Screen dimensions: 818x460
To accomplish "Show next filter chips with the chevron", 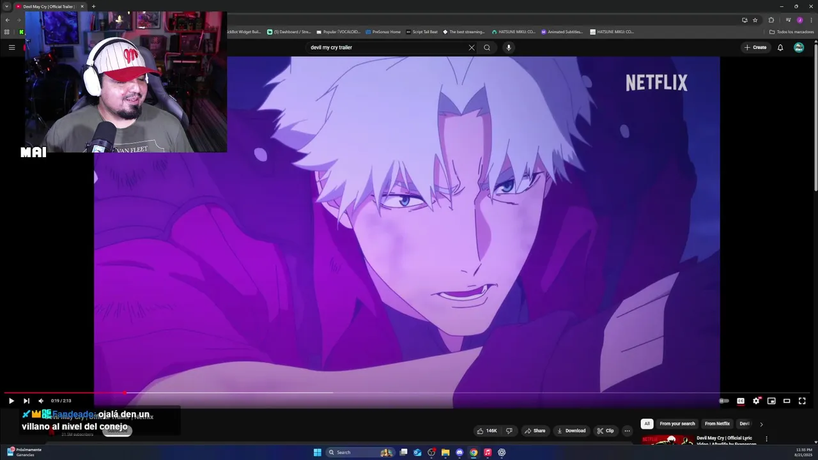I will 761,424.
